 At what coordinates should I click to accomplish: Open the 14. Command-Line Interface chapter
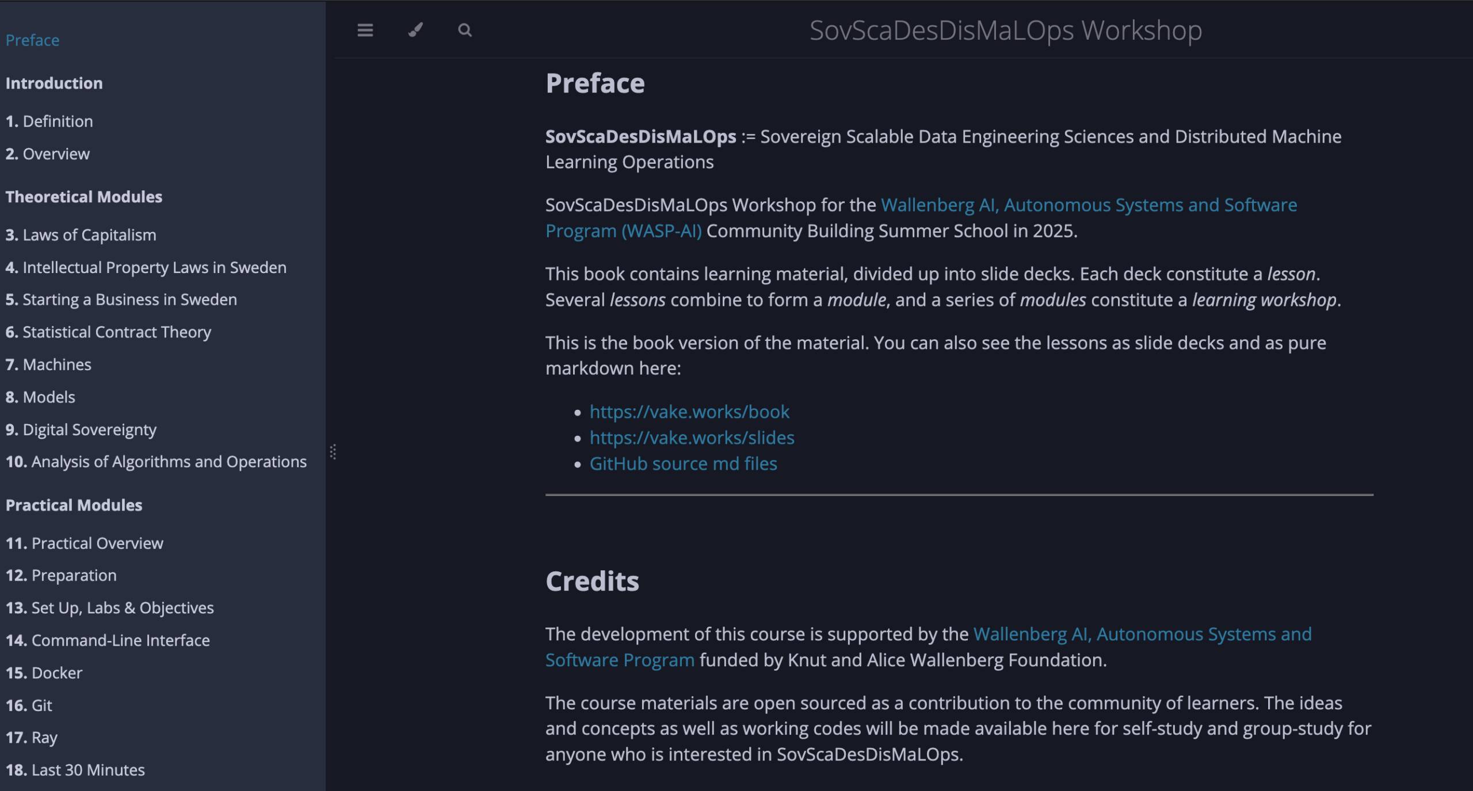[x=108, y=640]
